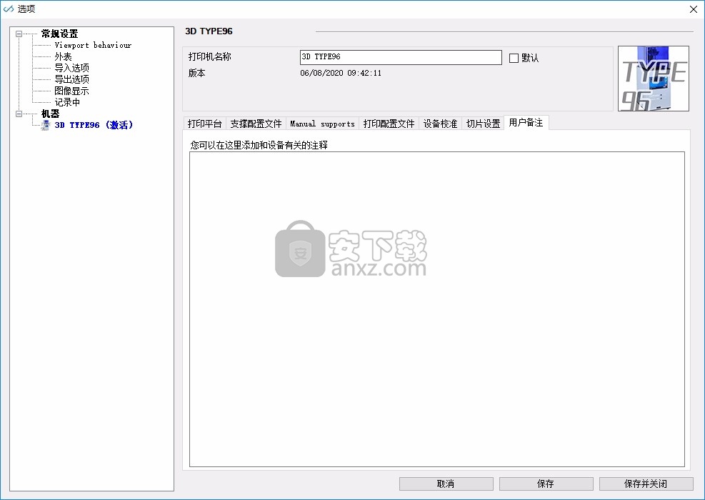Click the 3D TYPE96 panel heading
This screenshot has width=705, height=500.
[209, 31]
